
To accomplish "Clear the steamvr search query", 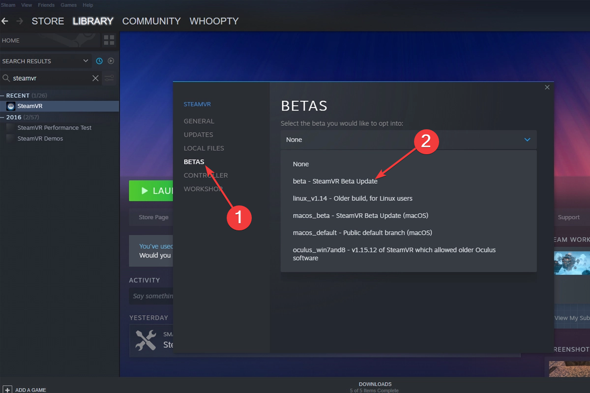I will coord(95,78).
